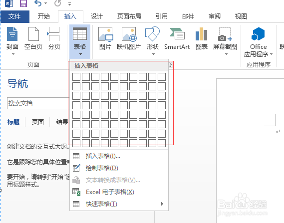This screenshot has width=284, height=223.
Task: Open the 邮件 tab
Action: (x=188, y=16)
